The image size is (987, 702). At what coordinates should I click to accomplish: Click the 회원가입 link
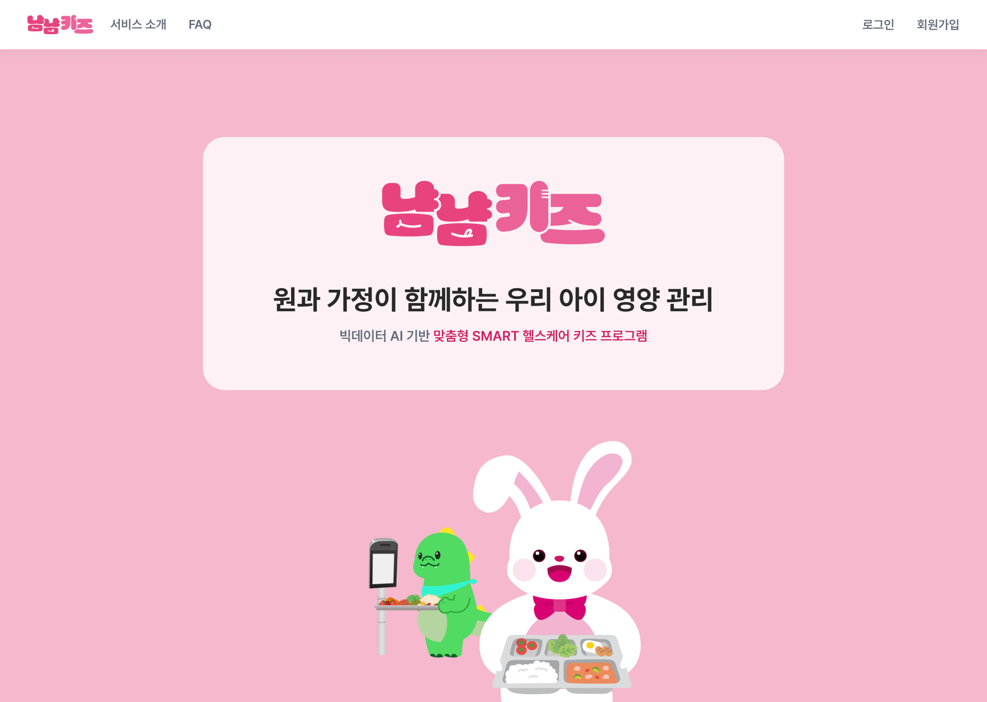tap(938, 25)
